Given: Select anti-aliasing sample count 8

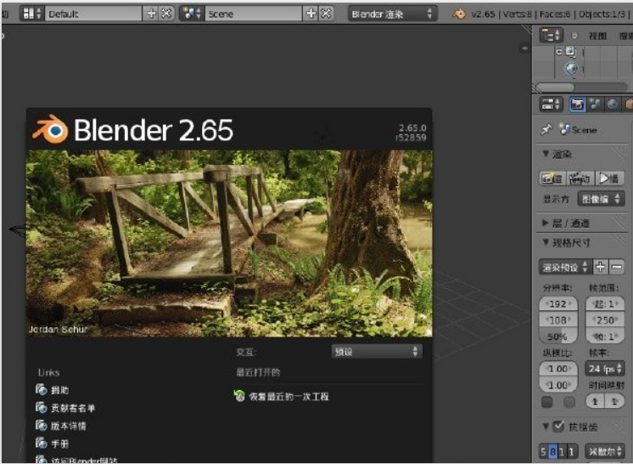Looking at the screenshot, I should click(x=552, y=452).
